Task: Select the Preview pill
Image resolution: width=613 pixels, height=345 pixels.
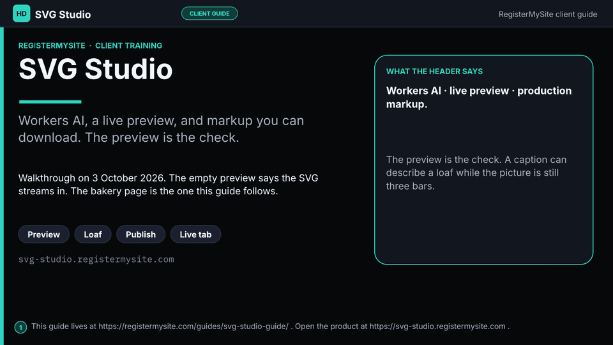Action: 44,234
